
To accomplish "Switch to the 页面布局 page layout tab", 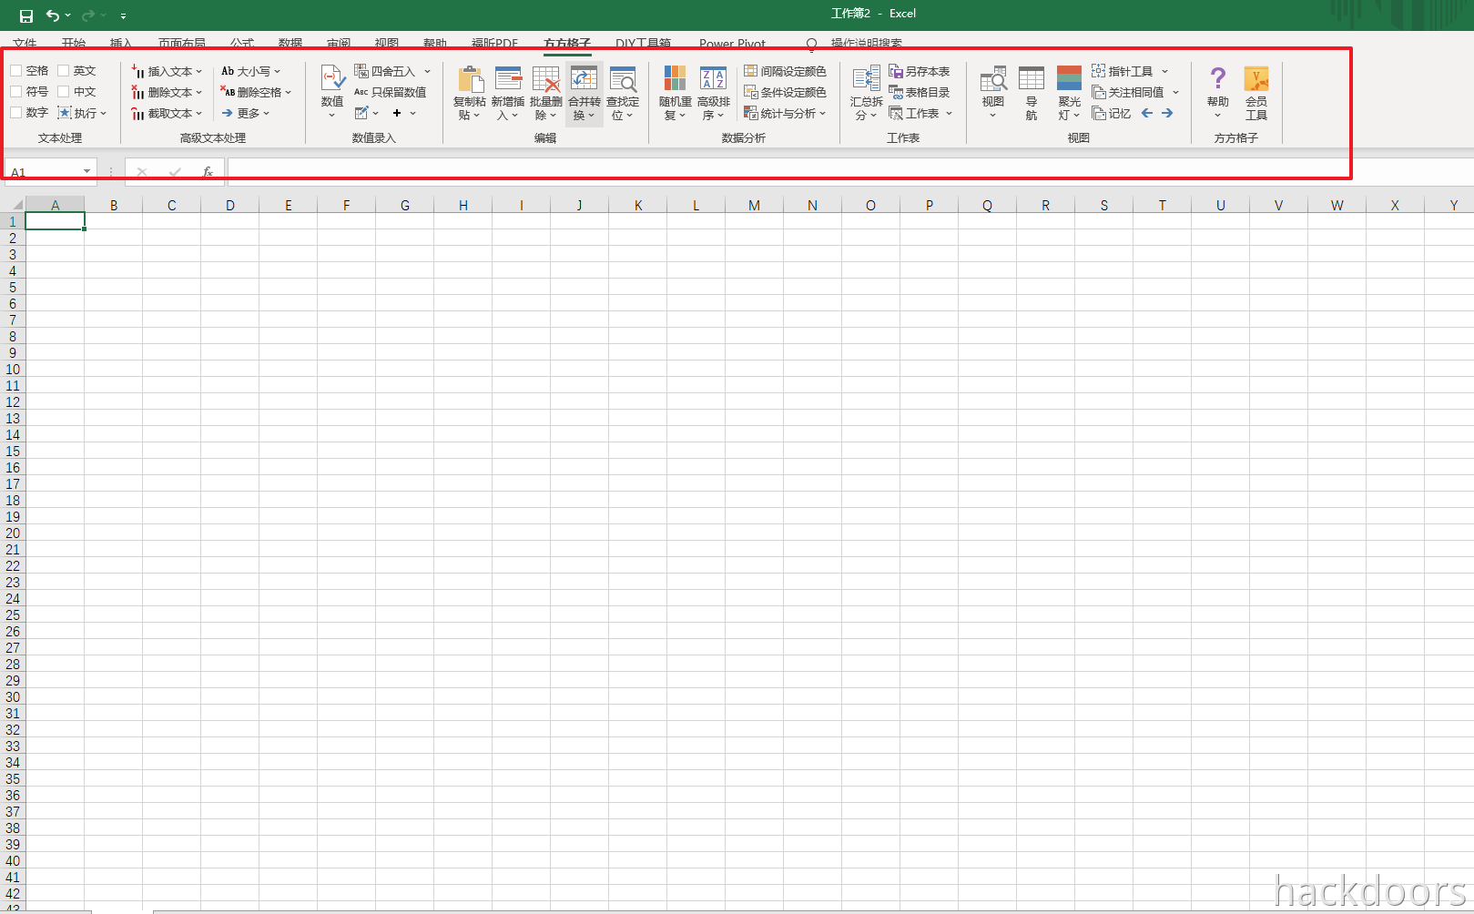I will tap(182, 43).
